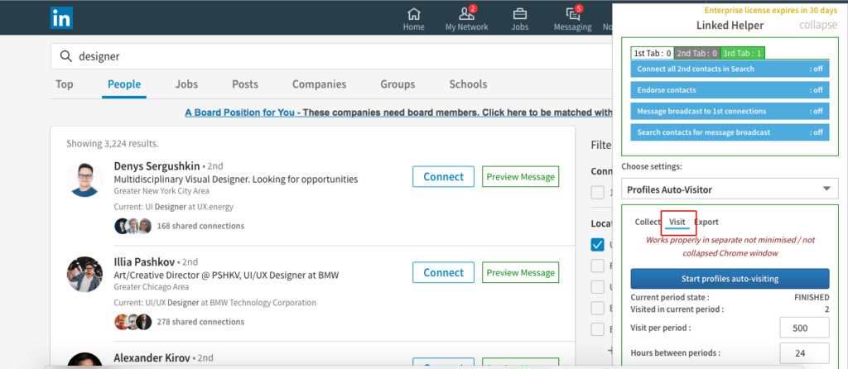
Task: Open My Network with 2 notifications
Action: pos(466,19)
